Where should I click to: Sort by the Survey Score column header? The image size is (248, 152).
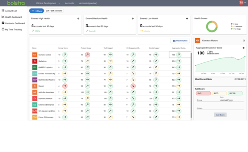pos(63,48)
